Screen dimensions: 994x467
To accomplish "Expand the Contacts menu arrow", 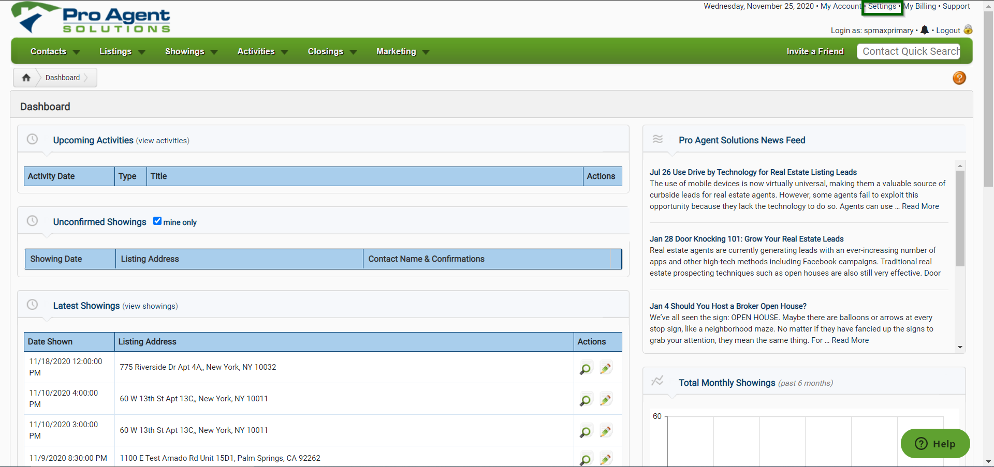I will (77, 52).
